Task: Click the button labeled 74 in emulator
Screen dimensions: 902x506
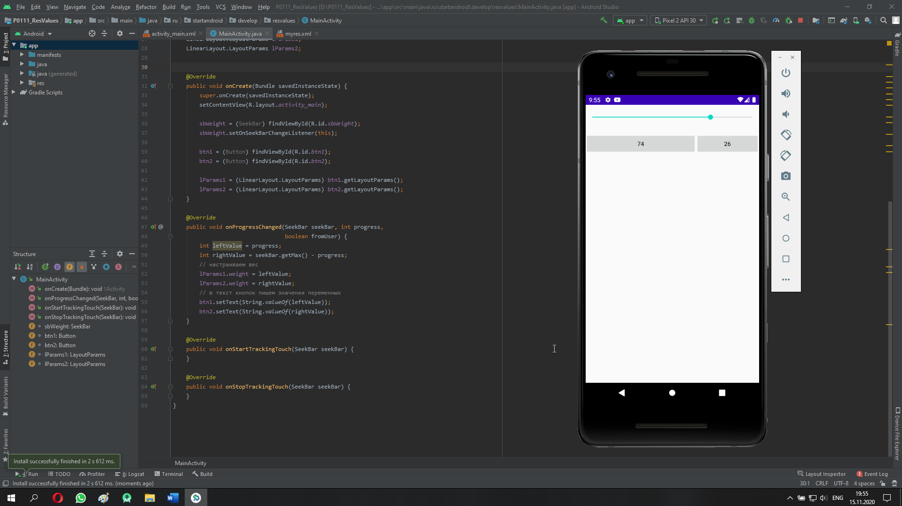Action: [640, 144]
